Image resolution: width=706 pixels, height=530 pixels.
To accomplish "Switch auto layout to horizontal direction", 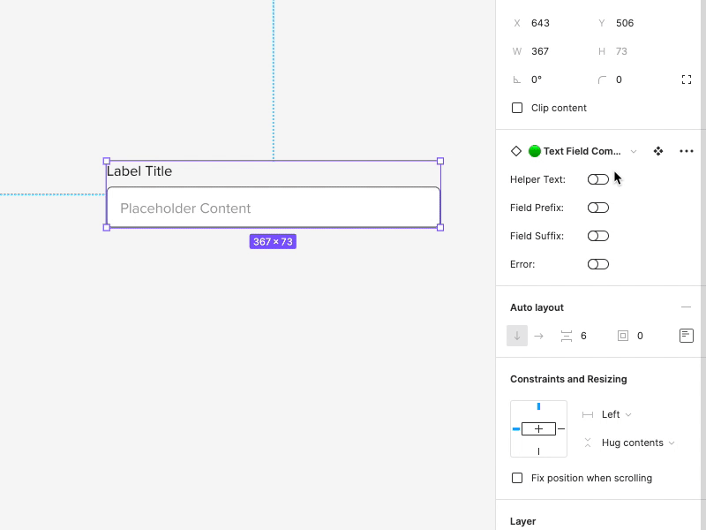I will pos(539,336).
